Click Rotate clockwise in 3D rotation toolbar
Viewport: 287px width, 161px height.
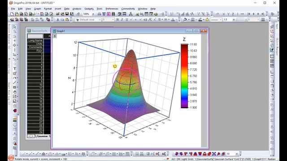point(181,154)
